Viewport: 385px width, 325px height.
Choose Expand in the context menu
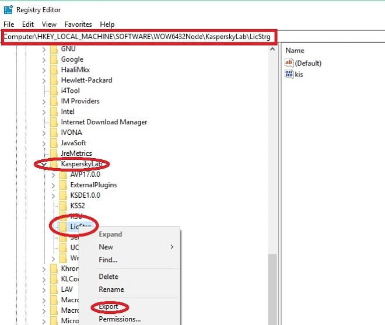(110, 235)
